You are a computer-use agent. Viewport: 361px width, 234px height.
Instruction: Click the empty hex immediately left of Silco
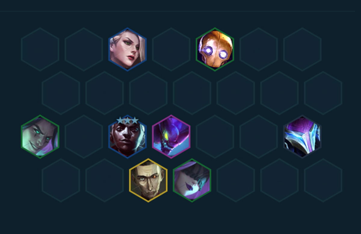pos(104,180)
